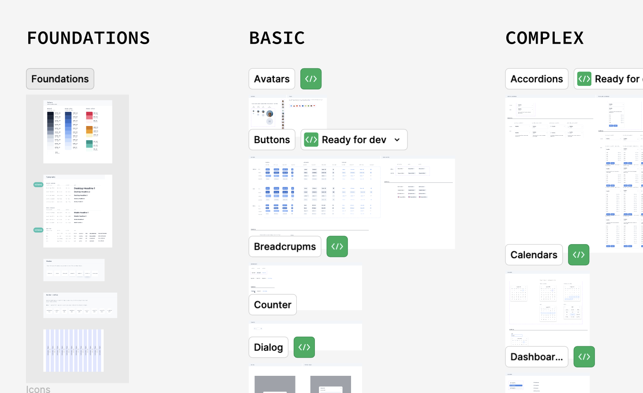Viewport: 643px width, 393px height.
Task: Click the code icon beside Breadcrumps
Action: tap(337, 246)
